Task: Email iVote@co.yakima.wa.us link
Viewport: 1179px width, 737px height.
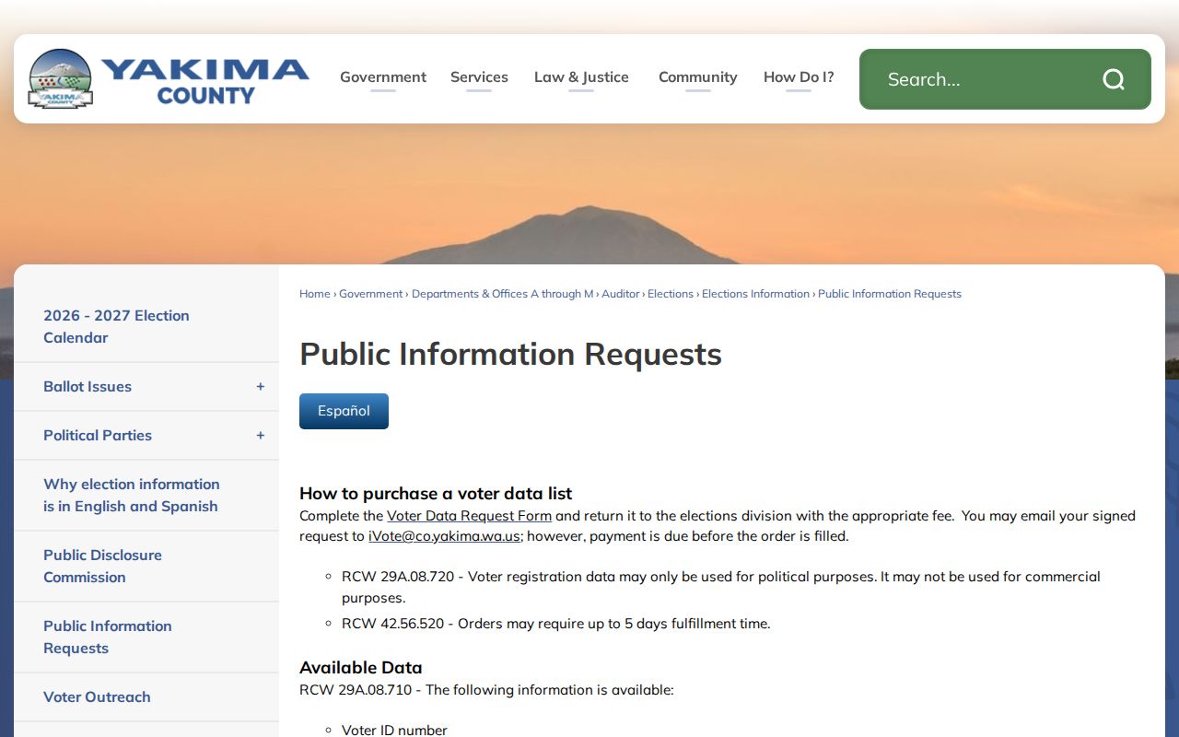Action: 444,536
